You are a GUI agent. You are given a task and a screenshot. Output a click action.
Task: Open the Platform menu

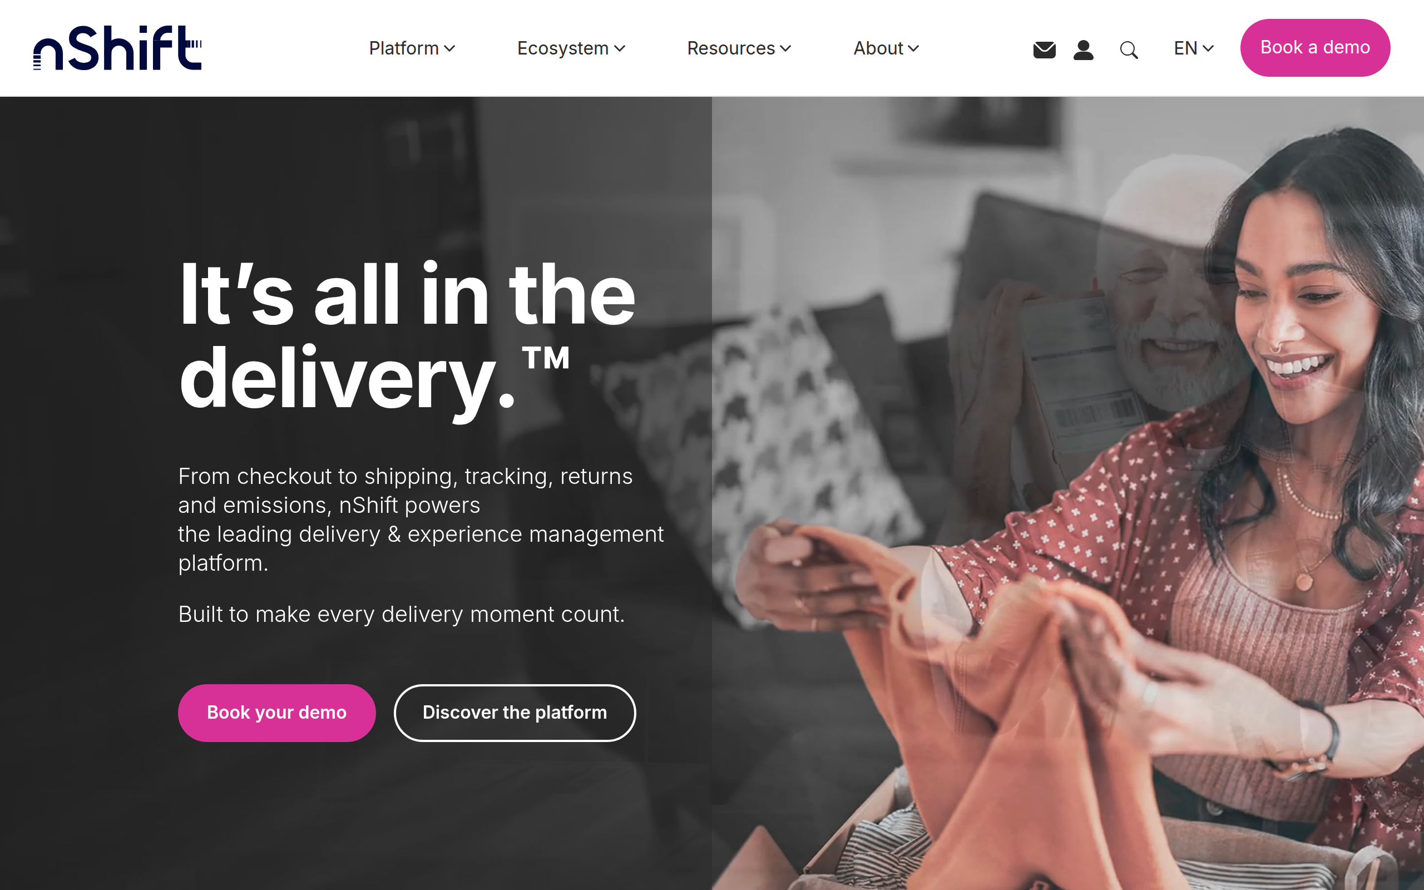412,48
